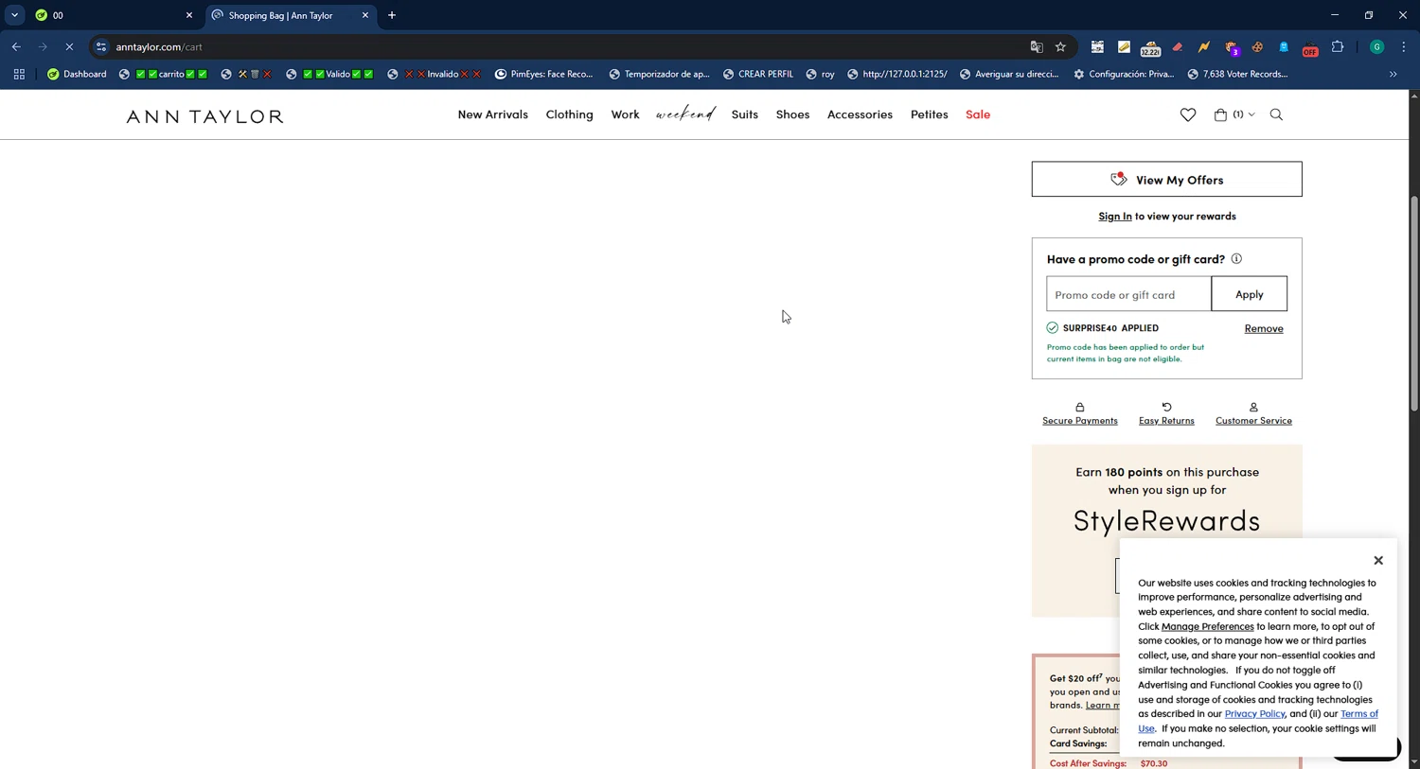Open the Easy Returns link

point(1166,421)
